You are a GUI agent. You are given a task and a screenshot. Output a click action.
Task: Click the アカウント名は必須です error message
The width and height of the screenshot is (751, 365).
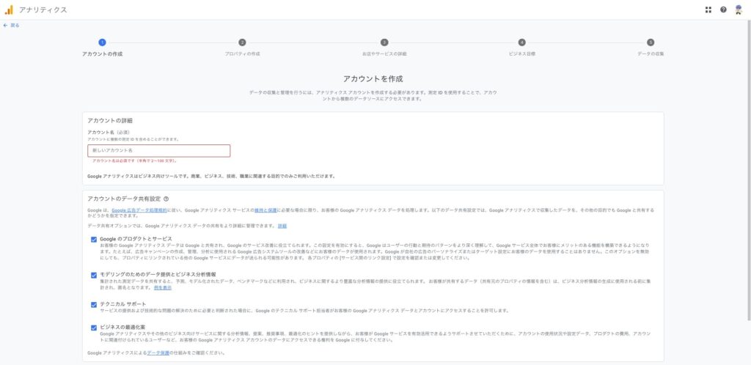tap(135, 161)
